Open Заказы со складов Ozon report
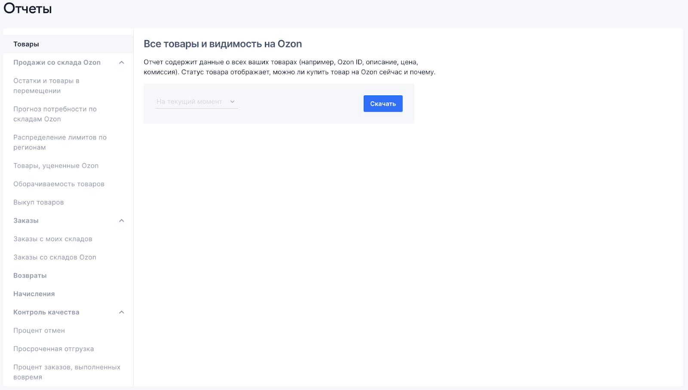Screen dimensions: 688x390 [x=55, y=257]
